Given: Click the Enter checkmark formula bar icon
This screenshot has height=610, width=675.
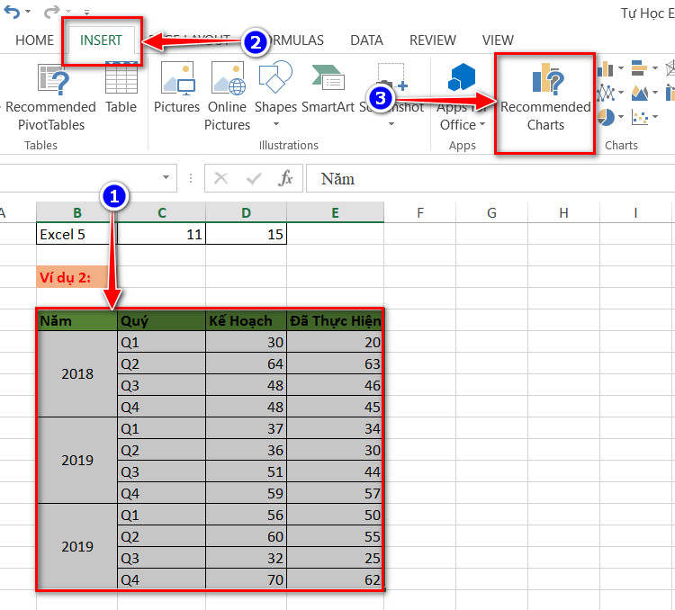Looking at the screenshot, I should 253,178.
